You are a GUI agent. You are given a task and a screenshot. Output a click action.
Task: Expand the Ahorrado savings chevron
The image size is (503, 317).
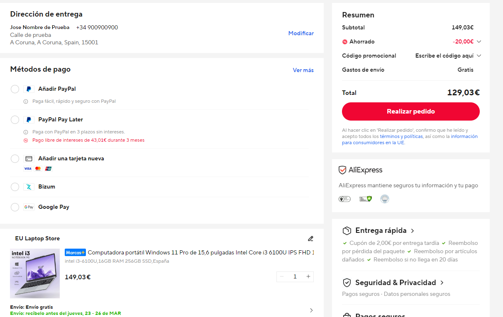coord(479,42)
